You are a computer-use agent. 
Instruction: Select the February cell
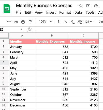(x=22, y=52)
